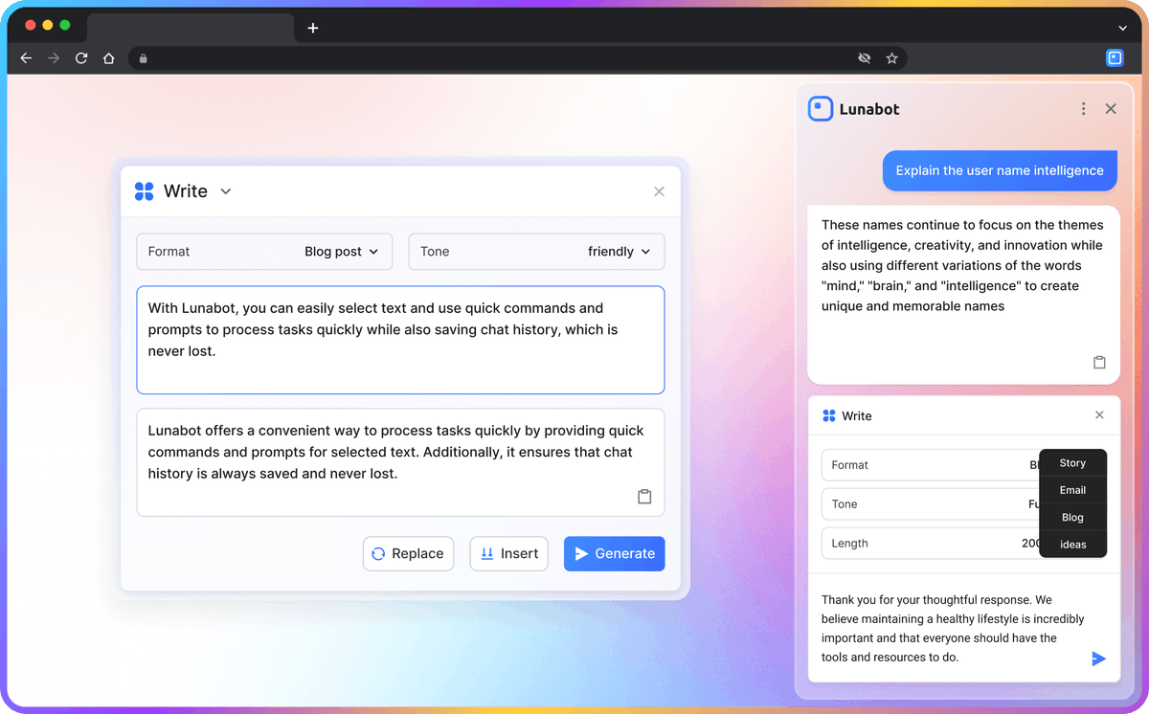1149x714 pixels.
Task: Expand the Write dialog title chevron
Action: click(x=225, y=190)
